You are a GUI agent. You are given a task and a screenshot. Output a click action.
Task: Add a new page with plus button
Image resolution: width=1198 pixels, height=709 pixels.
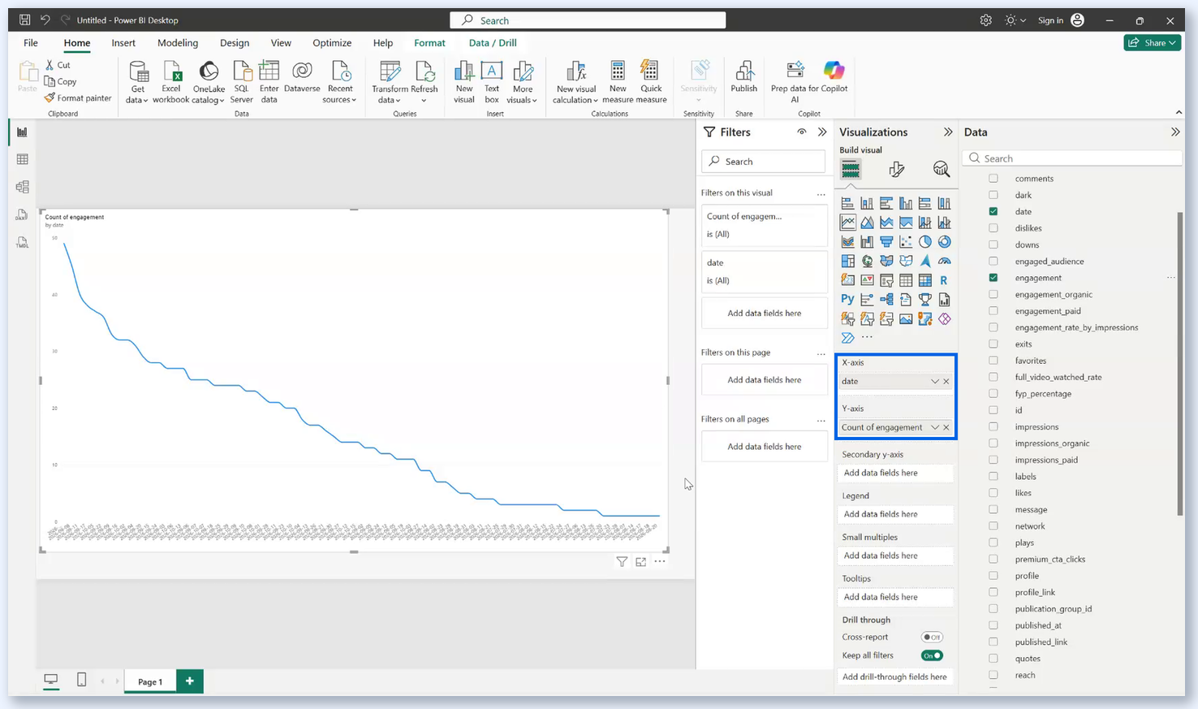tap(189, 681)
